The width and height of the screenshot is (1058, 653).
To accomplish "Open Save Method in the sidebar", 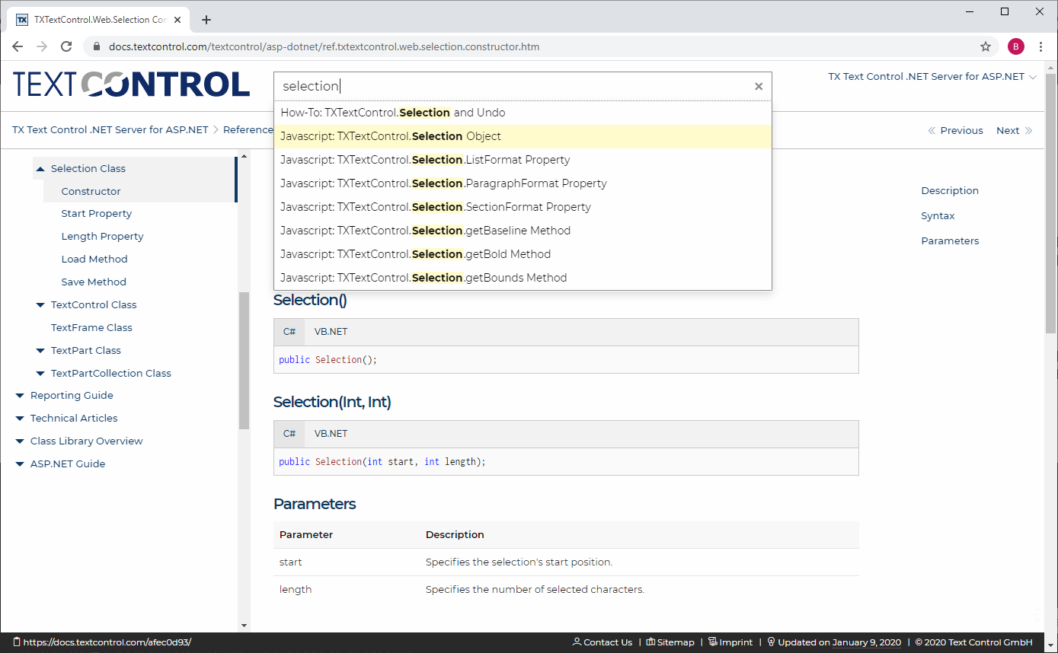I will [x=94, y=282].
